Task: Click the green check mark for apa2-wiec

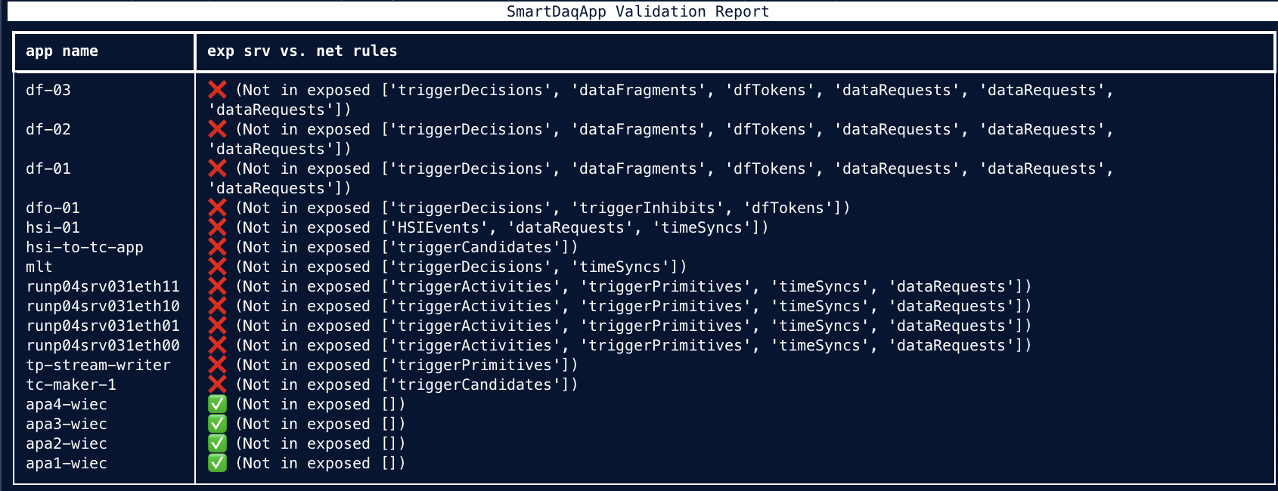Action: pyautogui.click(x=217, y=443)
